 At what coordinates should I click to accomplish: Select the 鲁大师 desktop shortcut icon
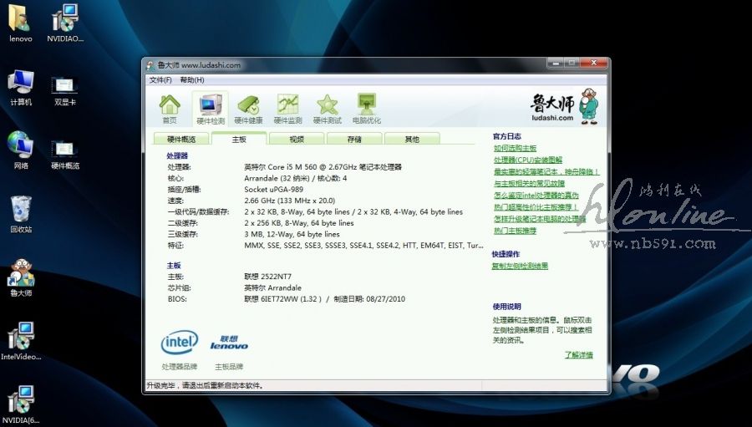[x=21, y=277]
